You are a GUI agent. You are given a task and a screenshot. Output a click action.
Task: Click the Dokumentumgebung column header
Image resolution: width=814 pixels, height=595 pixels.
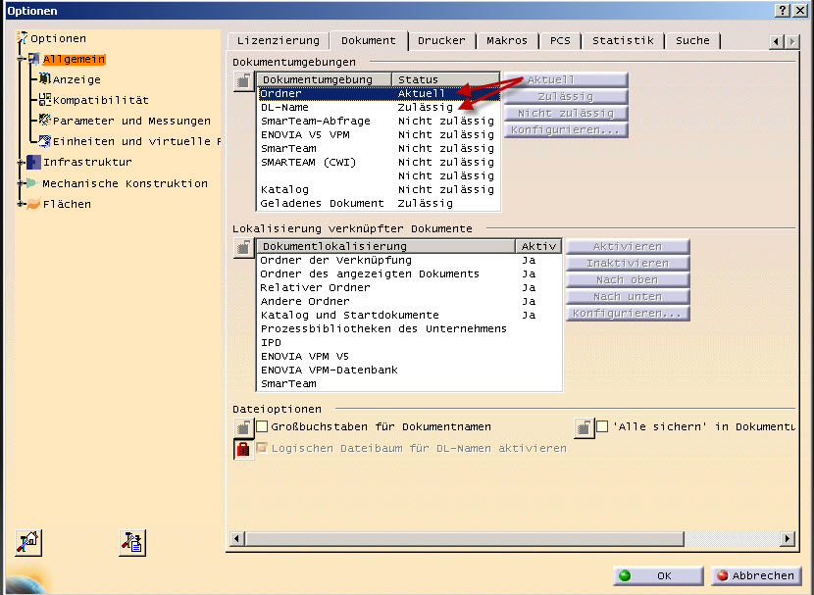(x=325, y=79)
